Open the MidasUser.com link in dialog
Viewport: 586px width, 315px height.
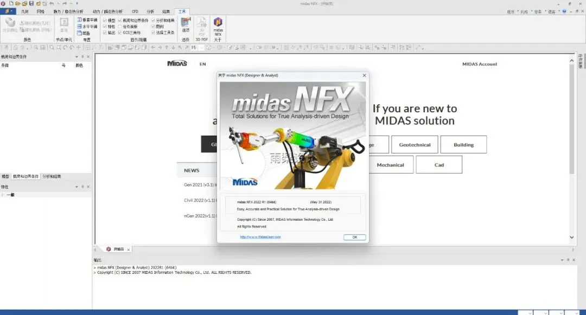[260, 236]
